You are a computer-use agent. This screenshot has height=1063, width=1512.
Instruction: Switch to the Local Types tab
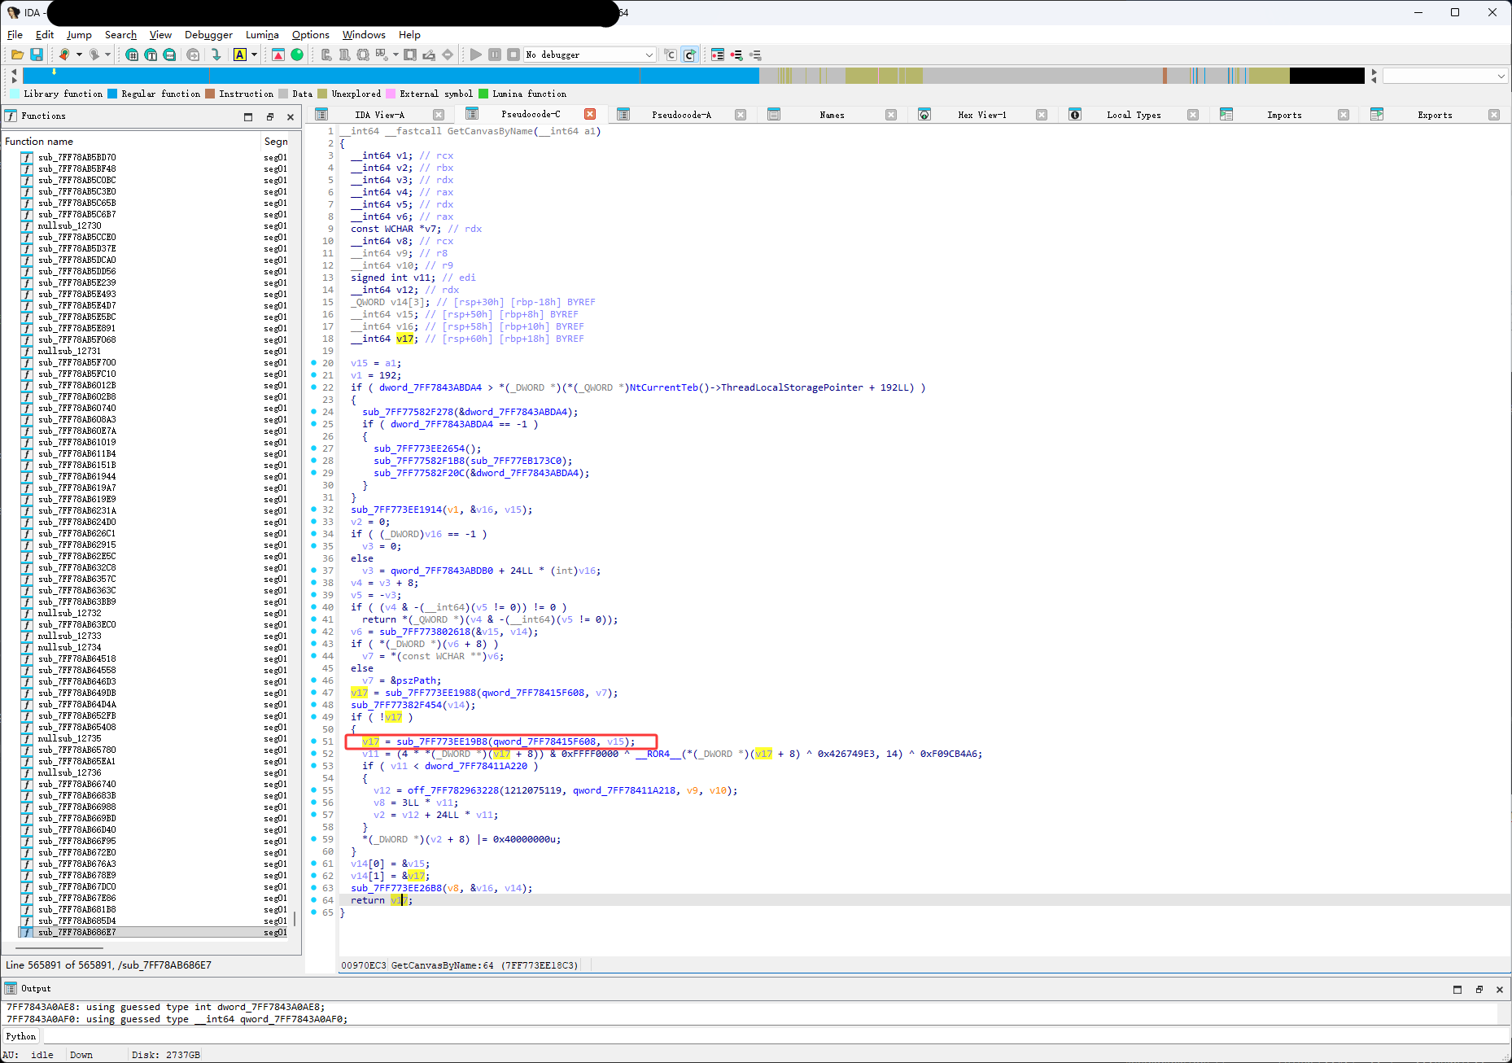coord(1134,115)
